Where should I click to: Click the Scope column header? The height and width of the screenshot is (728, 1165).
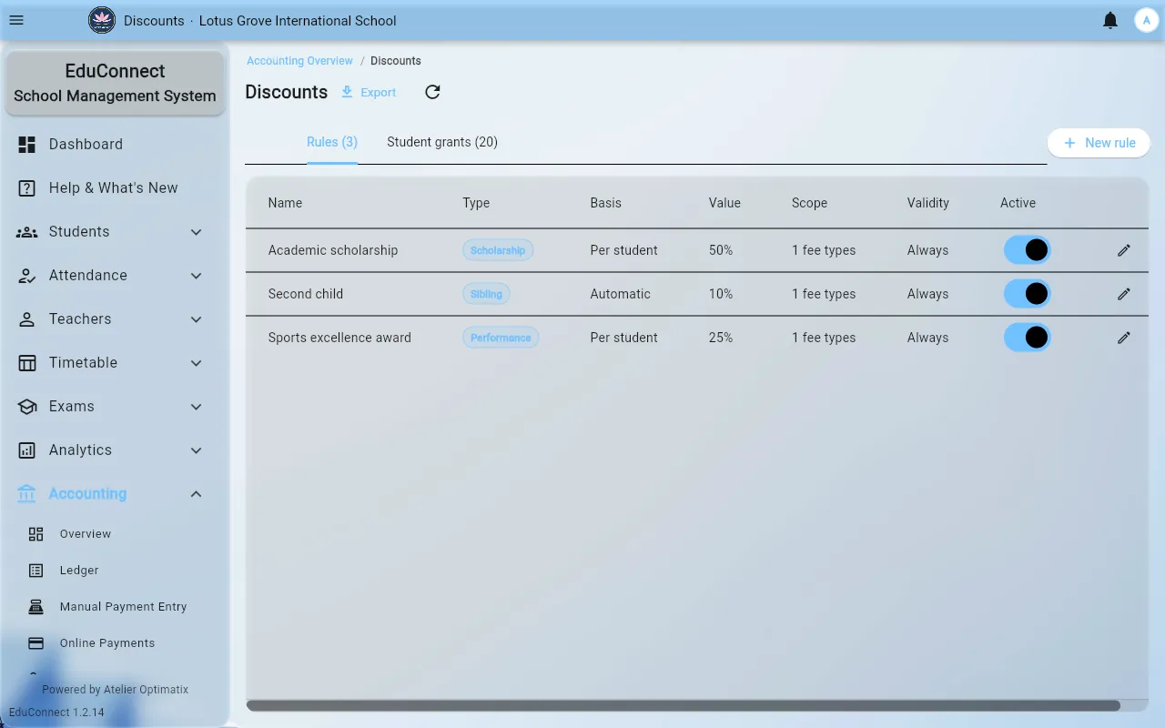pos(809,203)
